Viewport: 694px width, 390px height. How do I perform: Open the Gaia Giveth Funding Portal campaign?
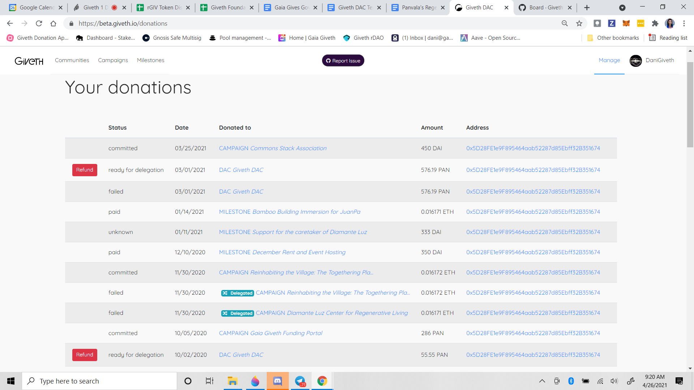[270, 333]
